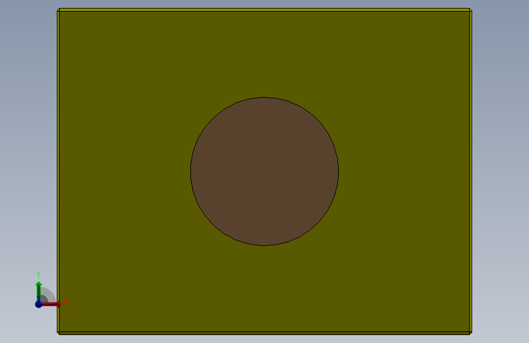
Task: Select the thin bottom edge face of the plate
Action: [265, 334]
